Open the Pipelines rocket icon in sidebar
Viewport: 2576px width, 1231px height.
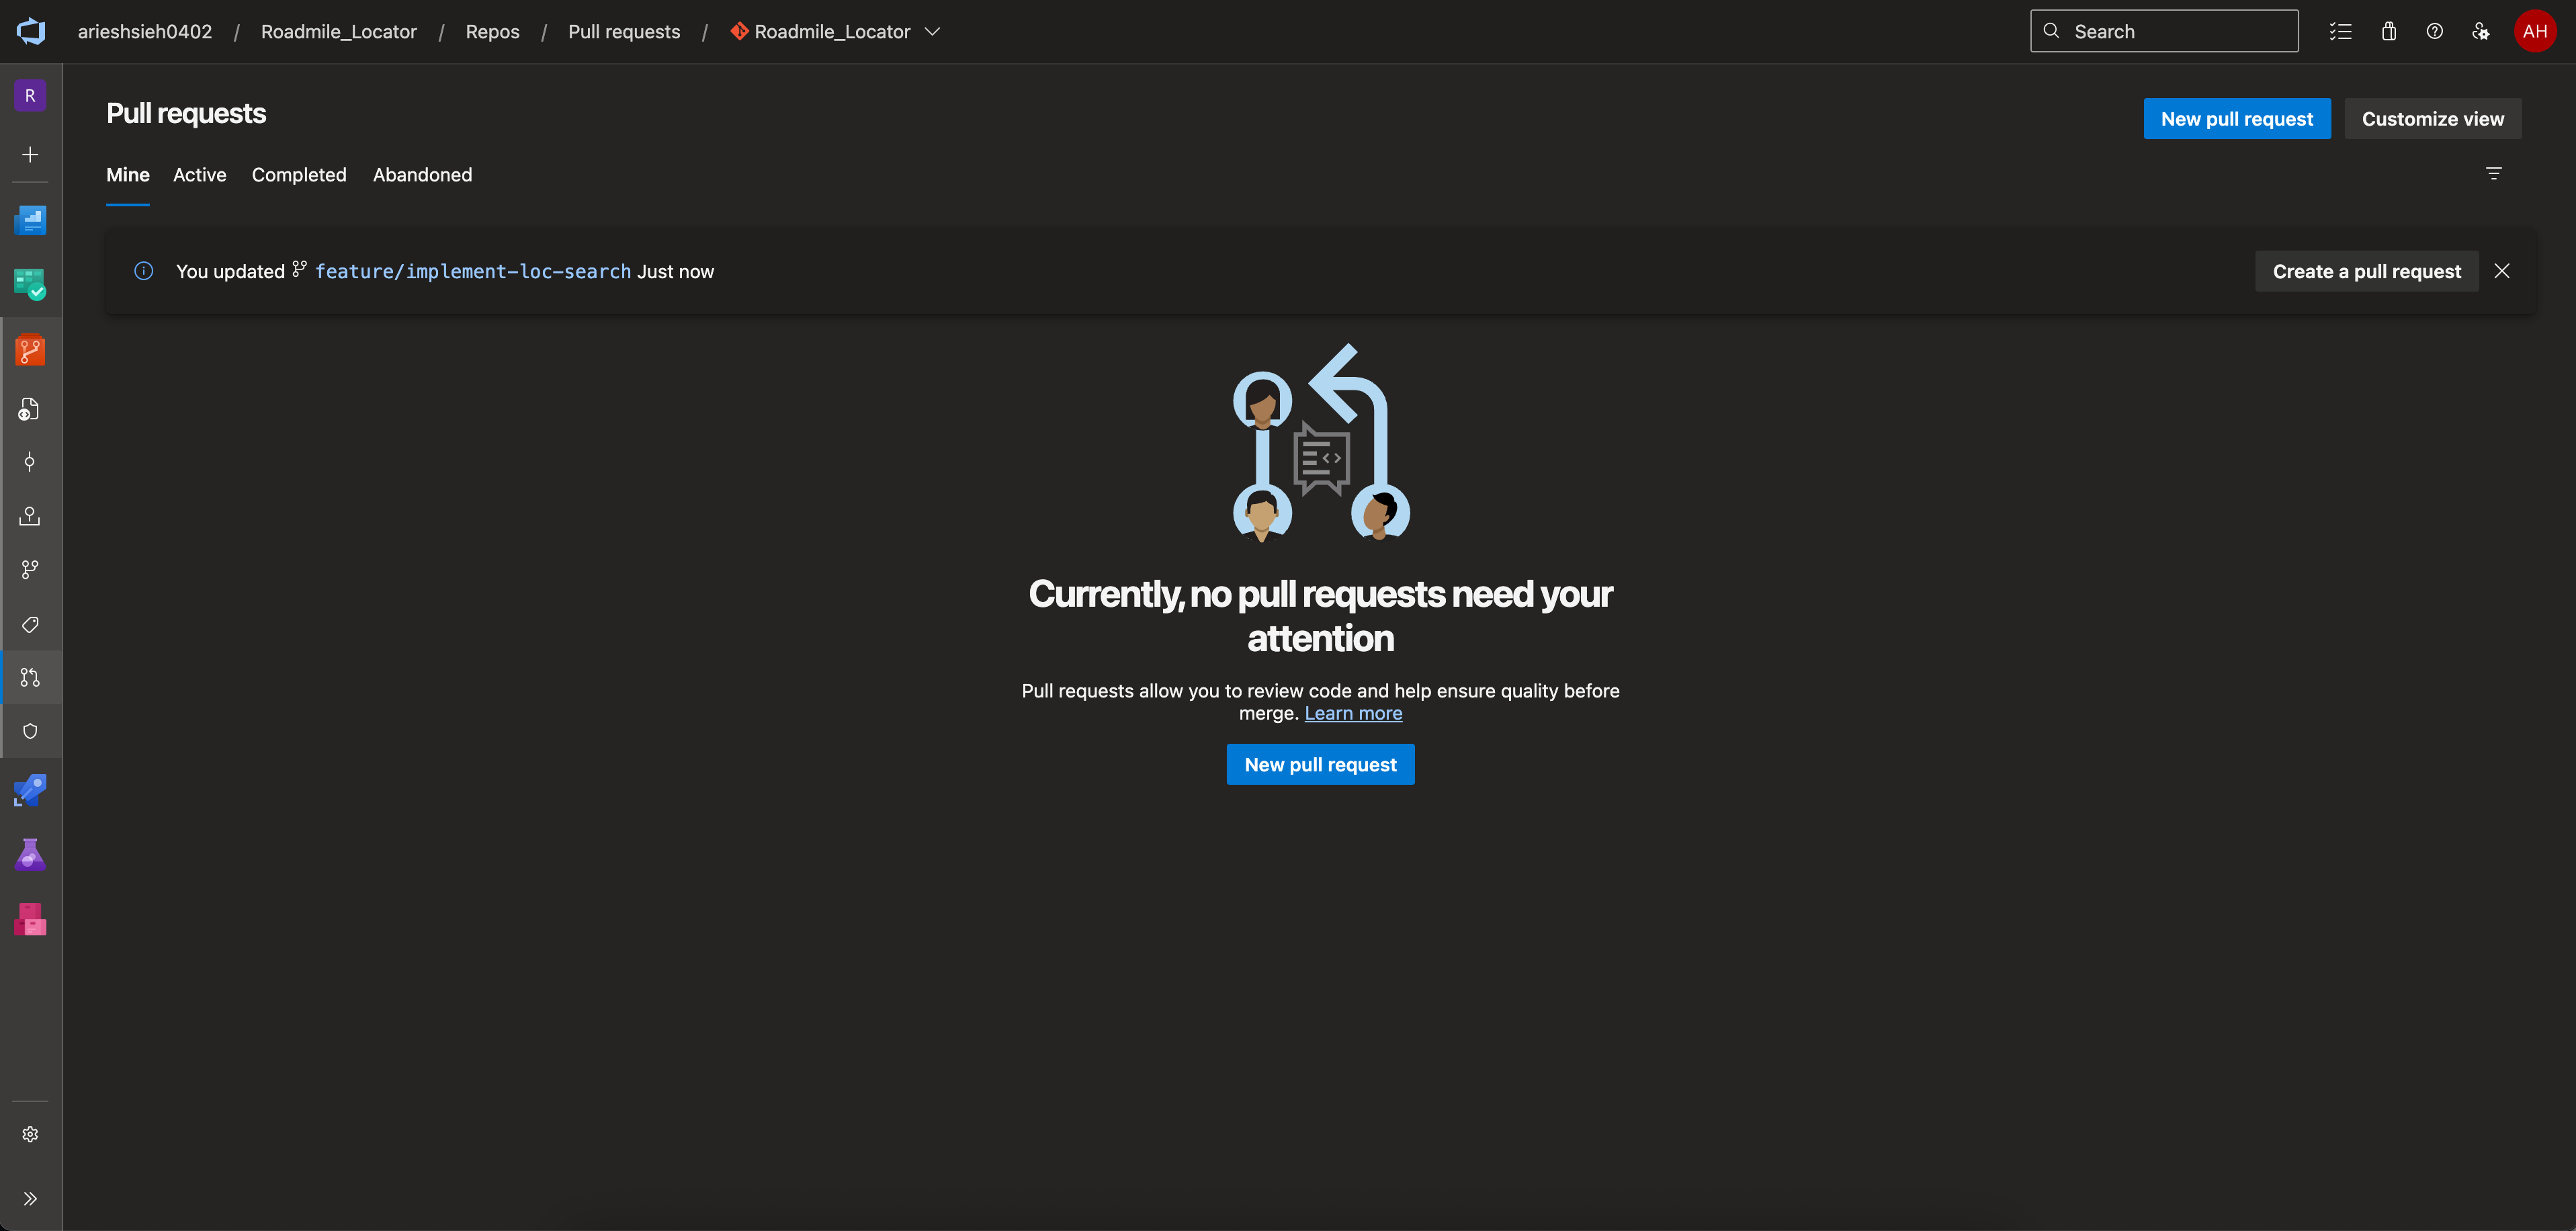coord(30,790)
